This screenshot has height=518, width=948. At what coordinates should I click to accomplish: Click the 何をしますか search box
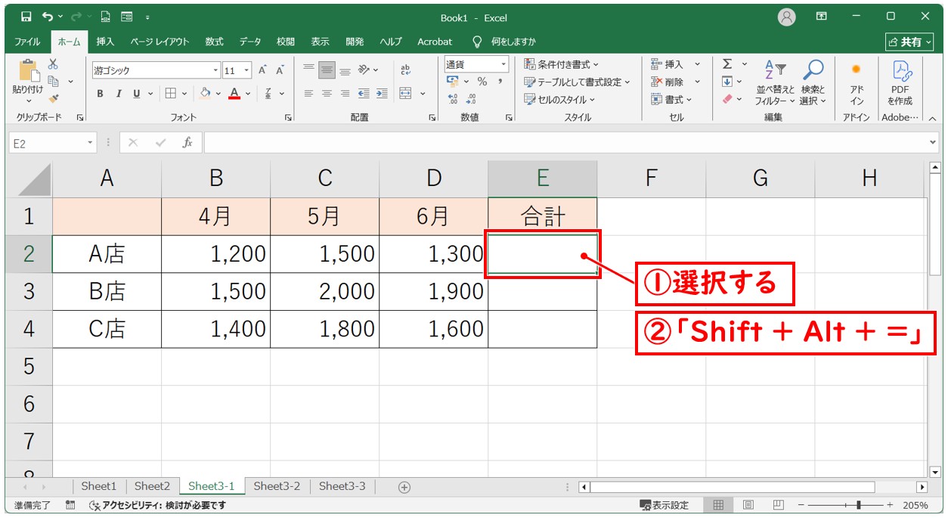pyautogui.click(x=504, y=42)
